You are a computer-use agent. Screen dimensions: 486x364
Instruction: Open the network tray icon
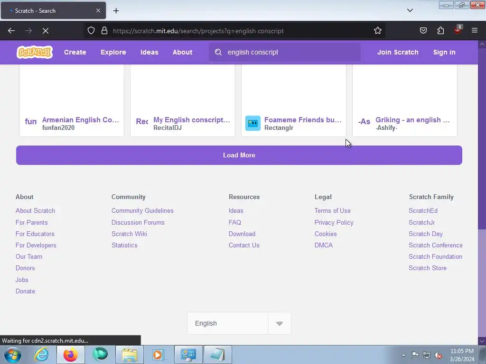coord(427,355)
